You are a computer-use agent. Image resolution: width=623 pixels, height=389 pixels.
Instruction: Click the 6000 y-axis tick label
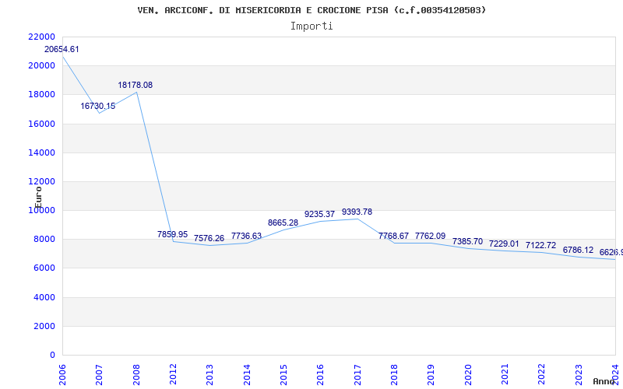(x=44, y=268)
